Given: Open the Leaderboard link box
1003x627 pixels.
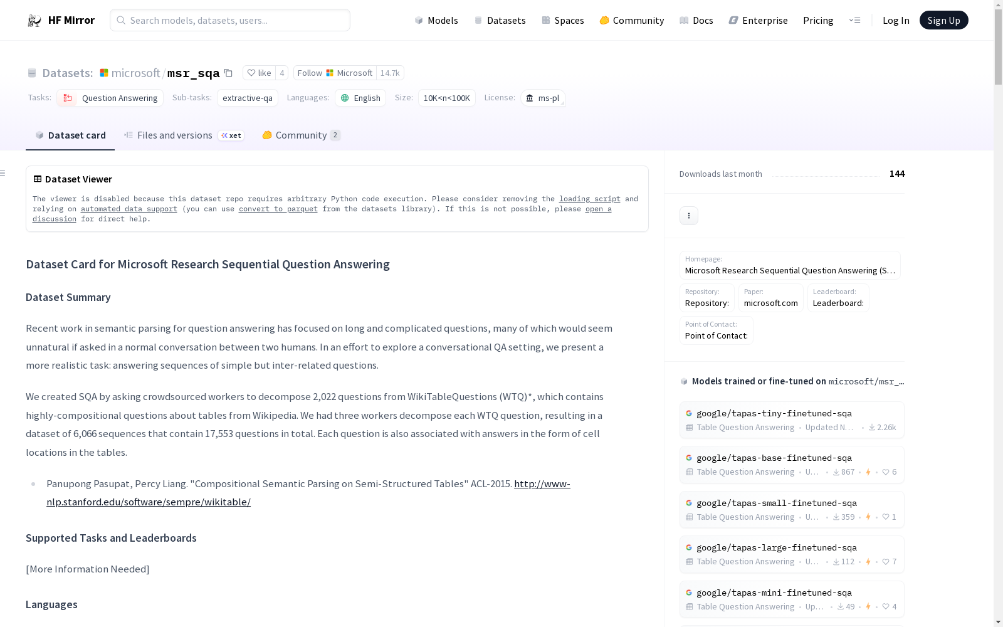Looking at the screenshot, I should 838,298.
